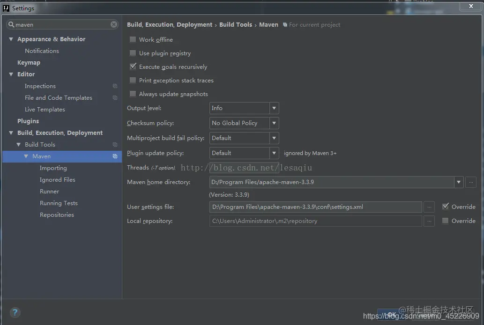This screenshot has width=484, height=325.
Task: Click the project icon beside File and Code Templates
Action: (115, 97)
